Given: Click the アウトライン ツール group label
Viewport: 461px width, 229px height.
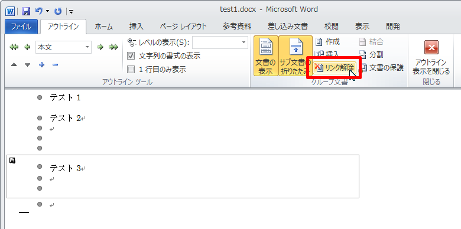Looking at the screenshot, I should [127, 82].
